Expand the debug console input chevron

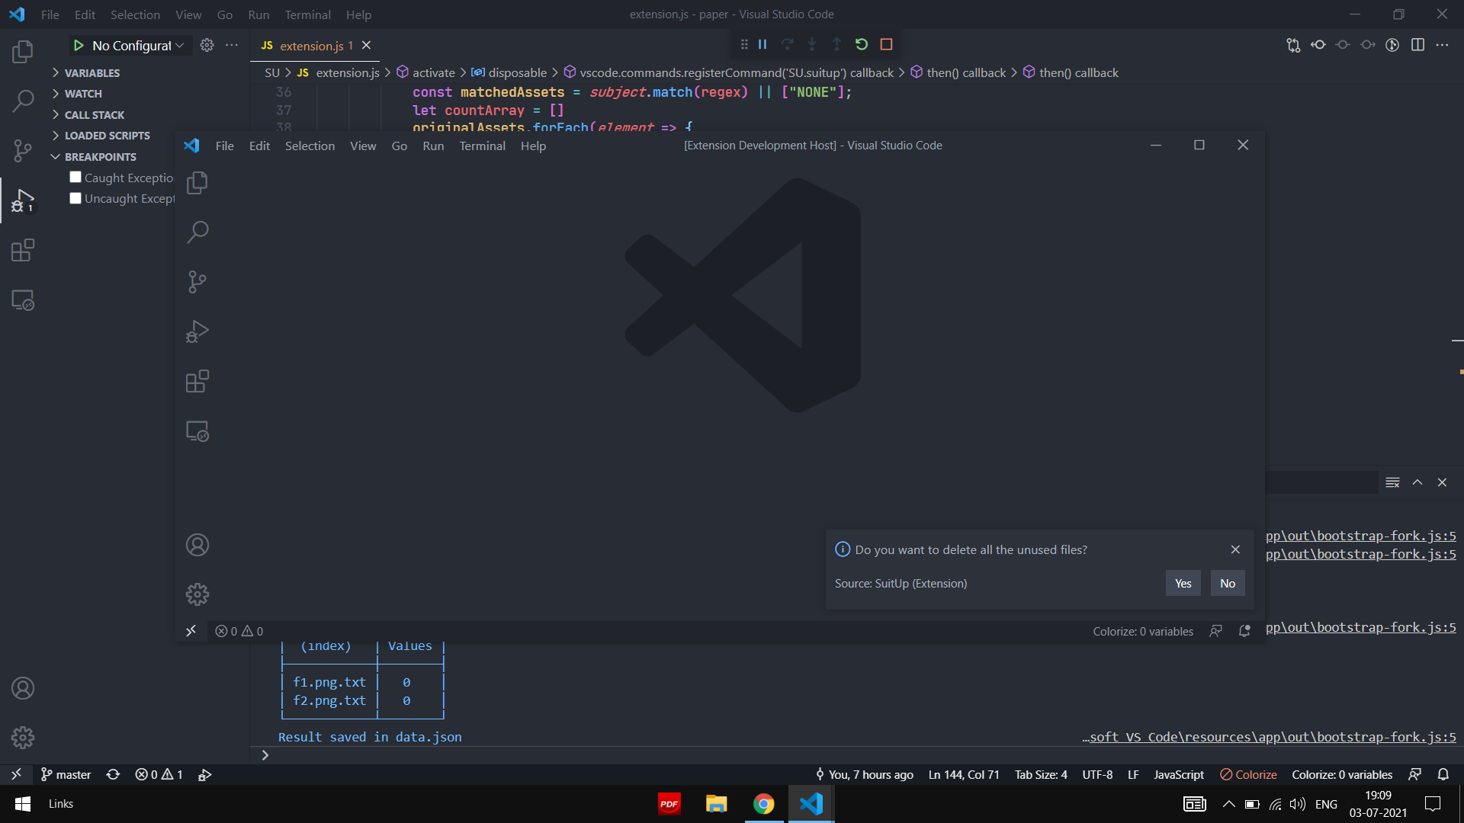pyautogui.click(x=265, y=755)
